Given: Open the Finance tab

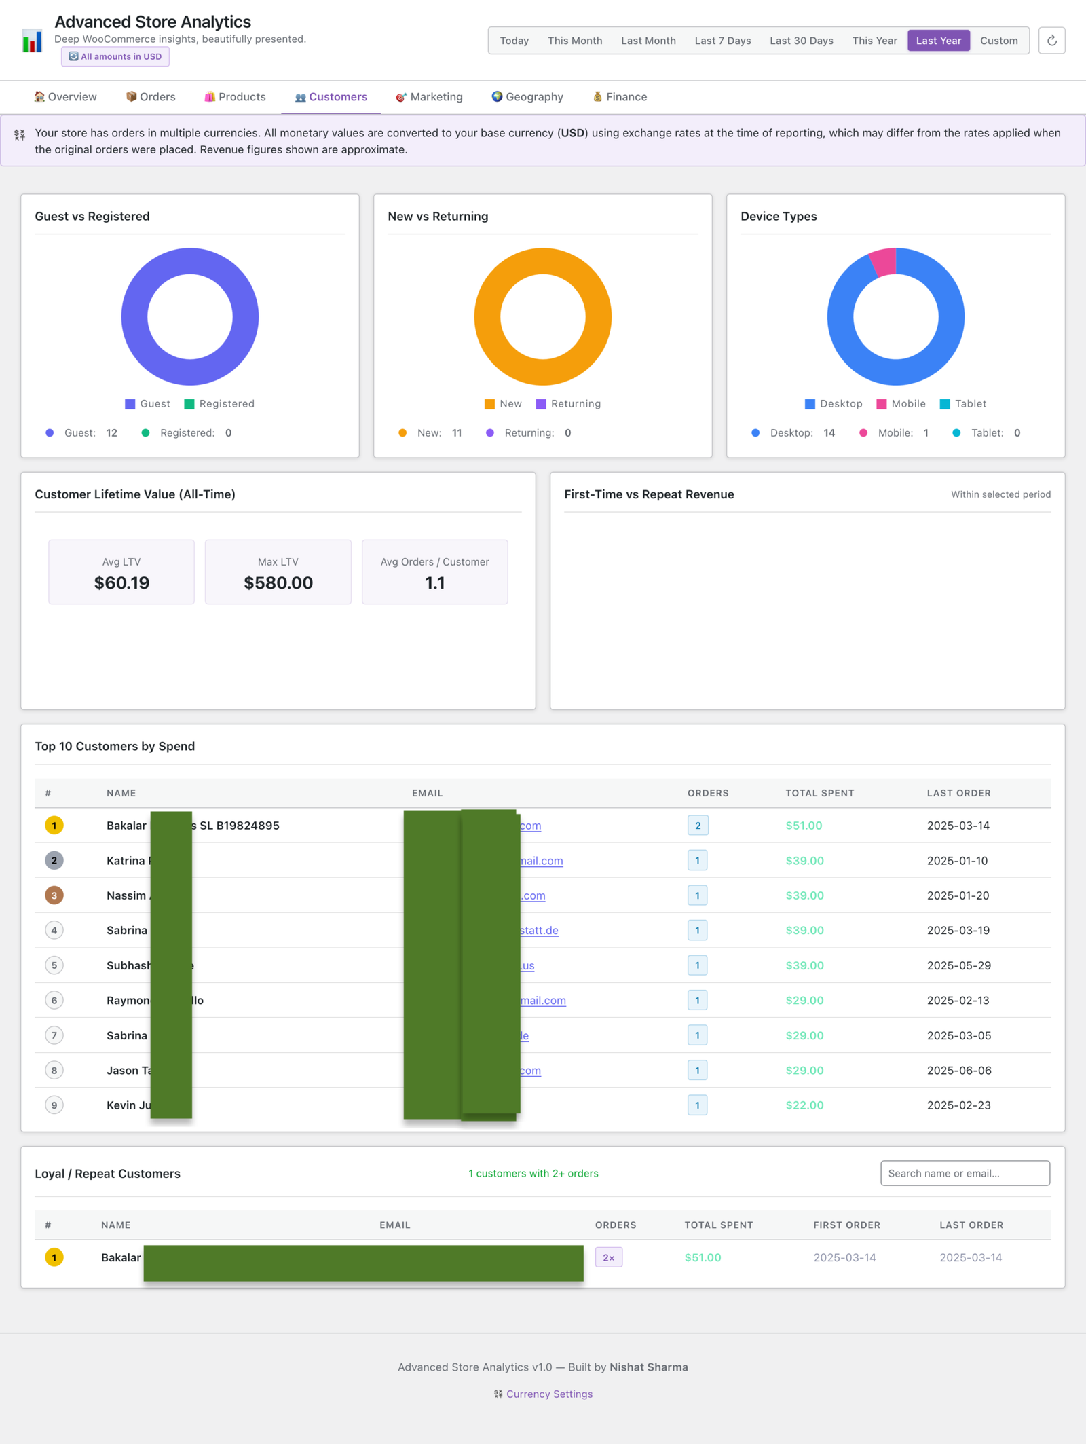Looking at the screenshot, I should tap(620, 97).
